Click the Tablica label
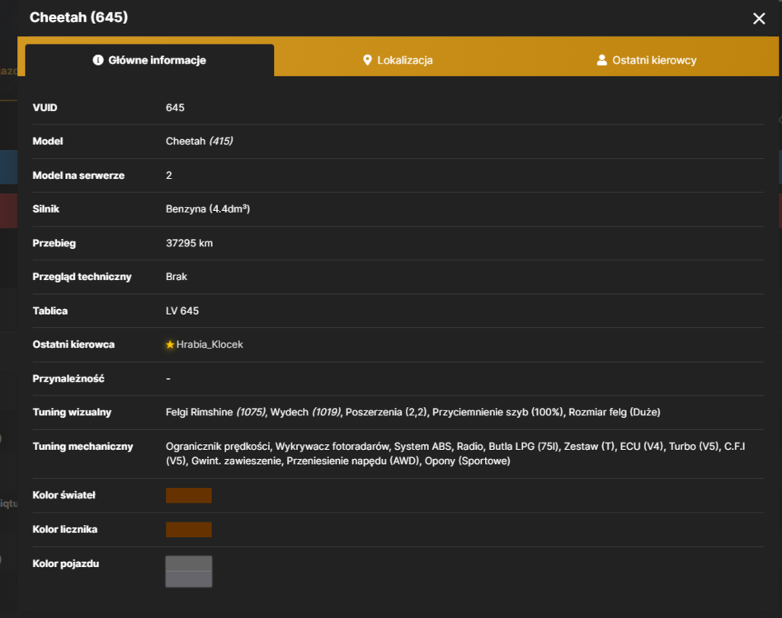 [x=49, y=311]
